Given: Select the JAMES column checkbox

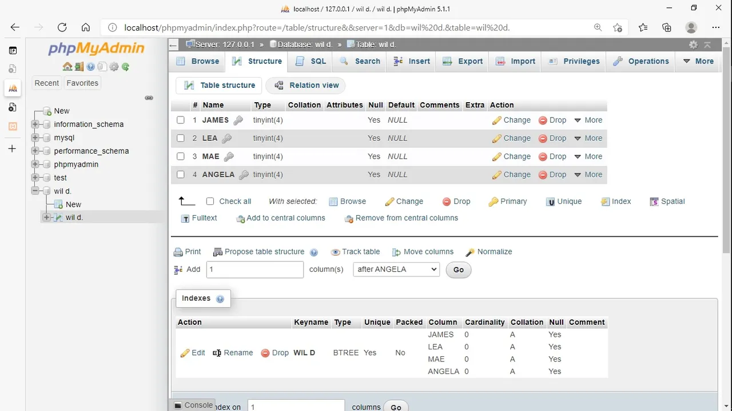Looking at the screenshot, I should tap(181, 120).
